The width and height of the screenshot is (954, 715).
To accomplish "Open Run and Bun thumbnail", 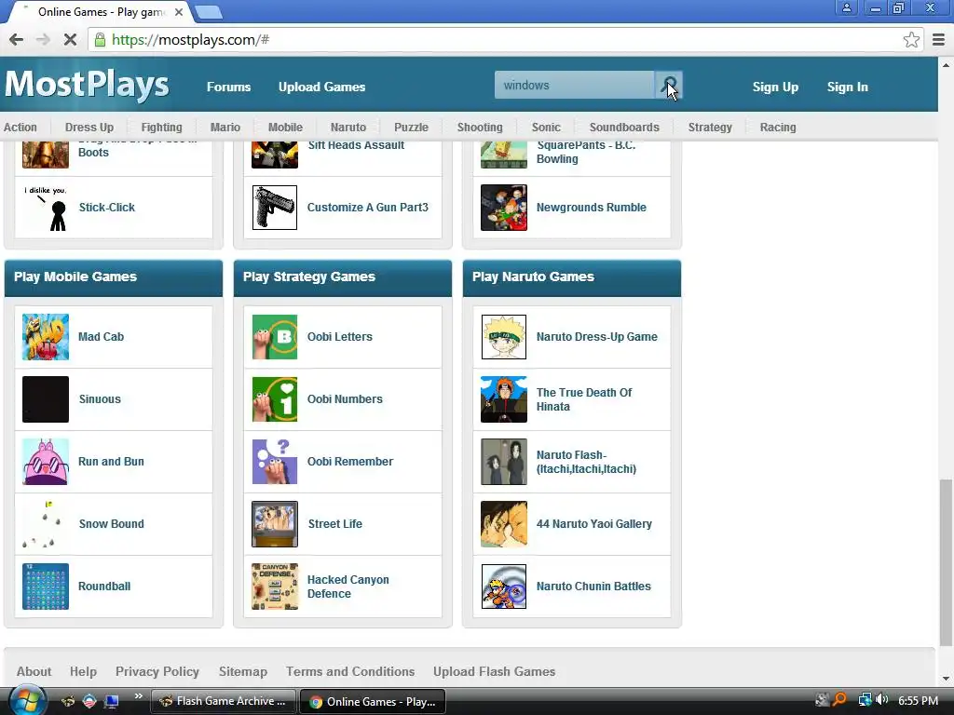I will [x=46, y=462].
